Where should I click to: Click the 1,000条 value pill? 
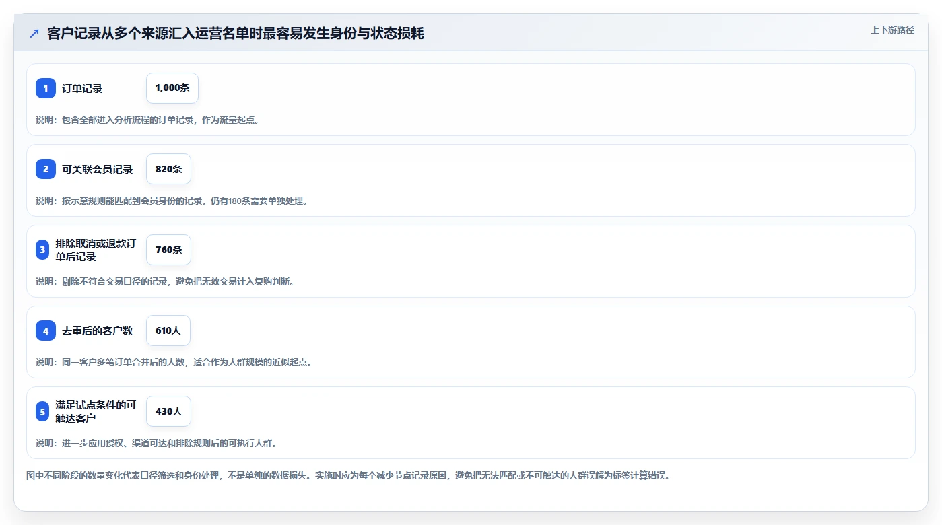click(x=172, y=88)
